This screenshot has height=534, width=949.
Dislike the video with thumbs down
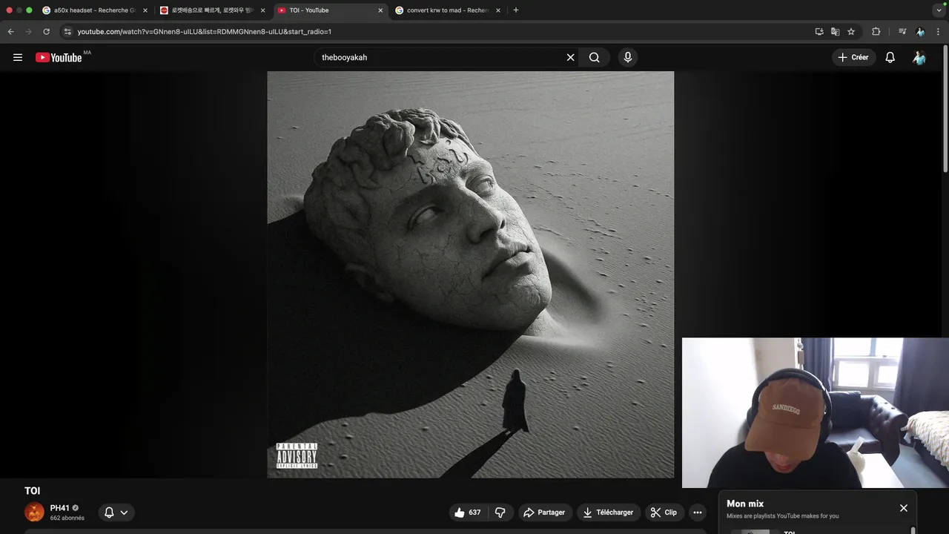point(501,512)
